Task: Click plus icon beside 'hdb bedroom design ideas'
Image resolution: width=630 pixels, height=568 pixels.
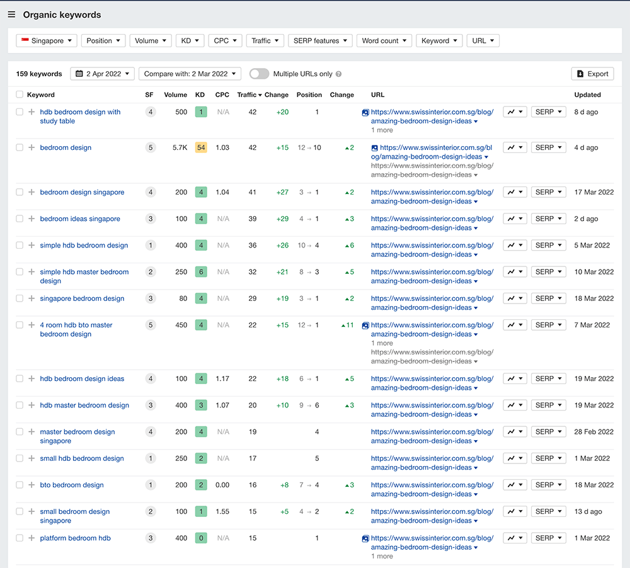Action: [31, 379]
